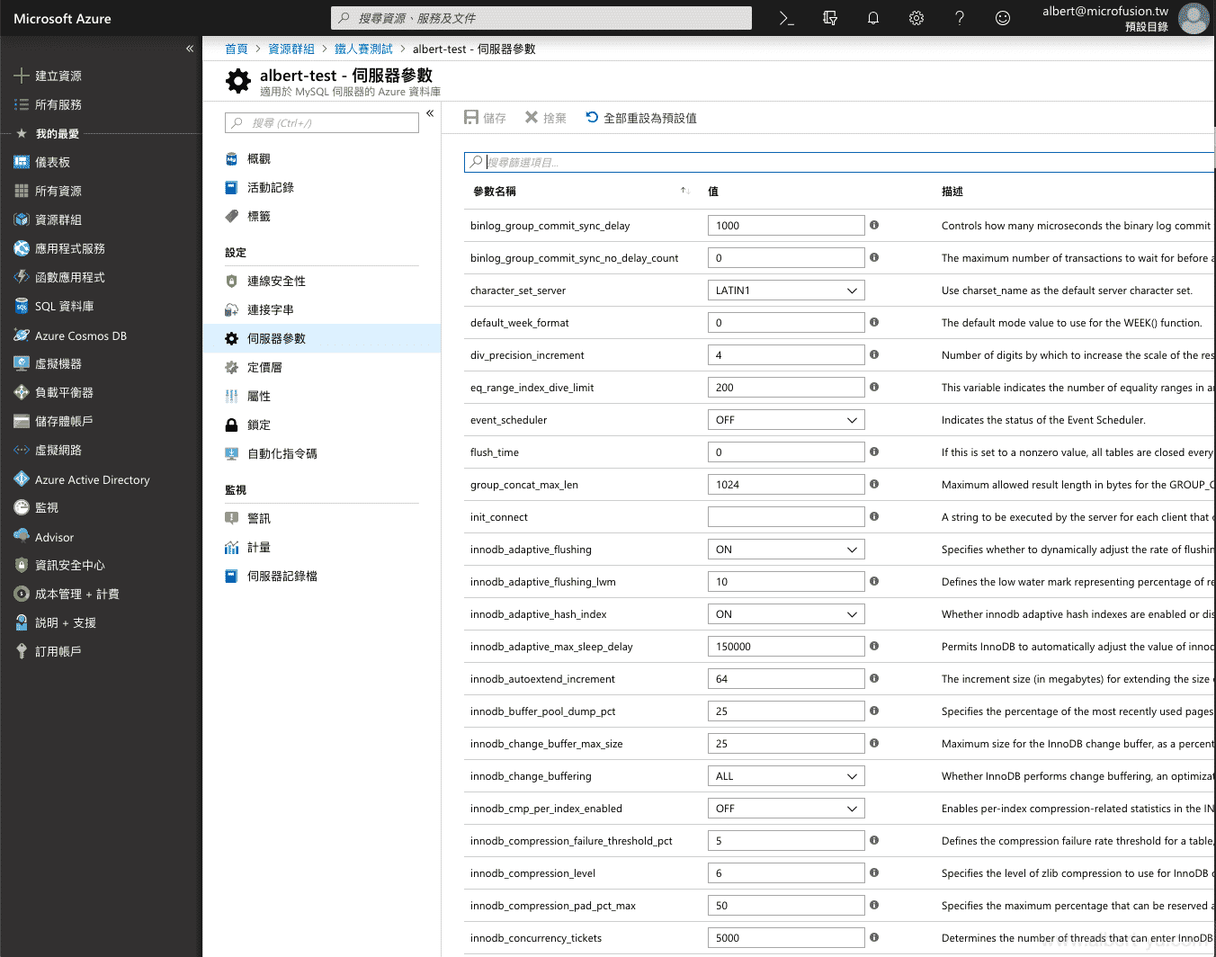
Task: Click the 標籤 tag icon
Action: [x=231, y=216]
